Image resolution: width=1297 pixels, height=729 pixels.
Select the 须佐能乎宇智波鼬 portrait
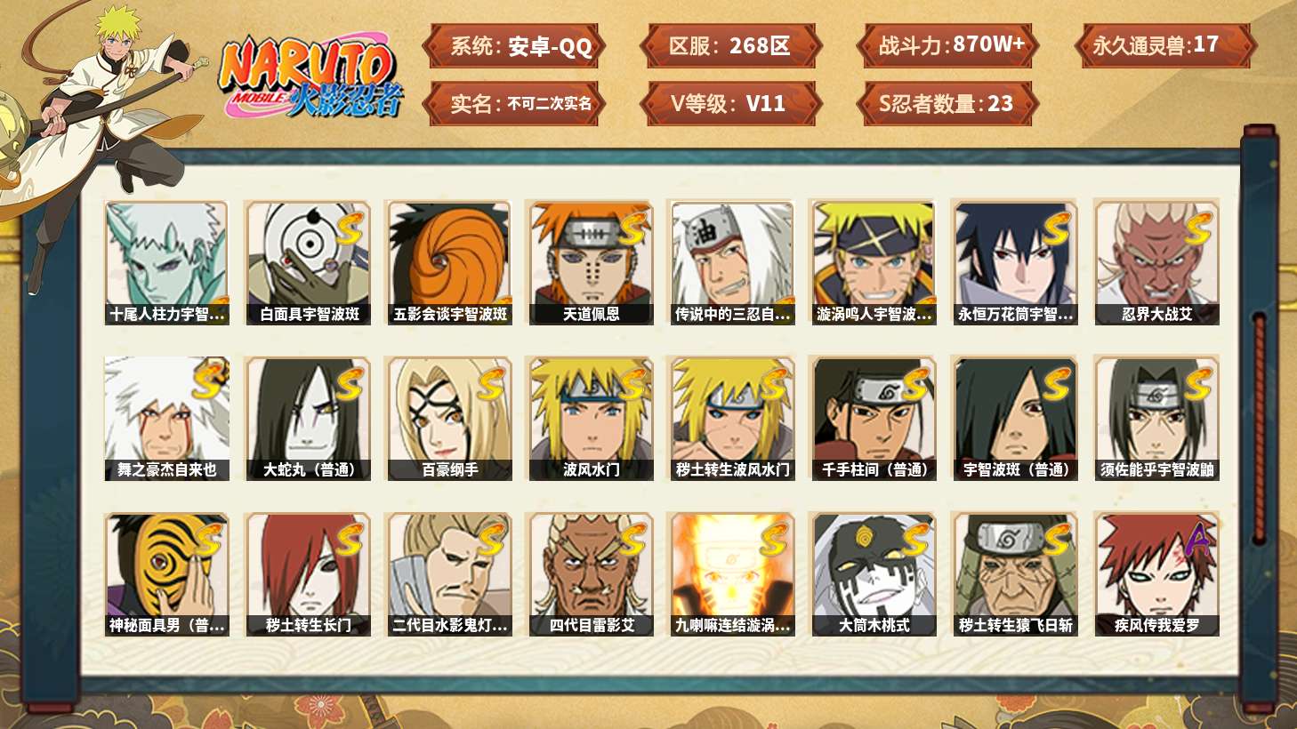click(1156, 418)
